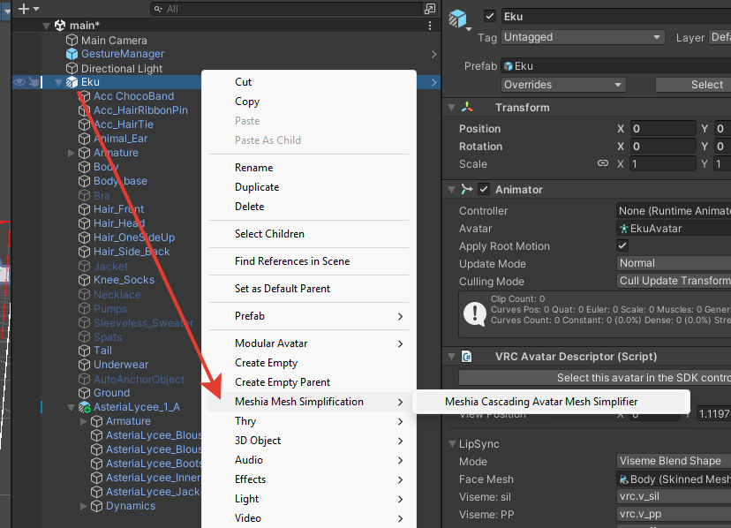731x528 pixels.
Task: Click the add GameObject plus icon
Action: coord(23,8)
